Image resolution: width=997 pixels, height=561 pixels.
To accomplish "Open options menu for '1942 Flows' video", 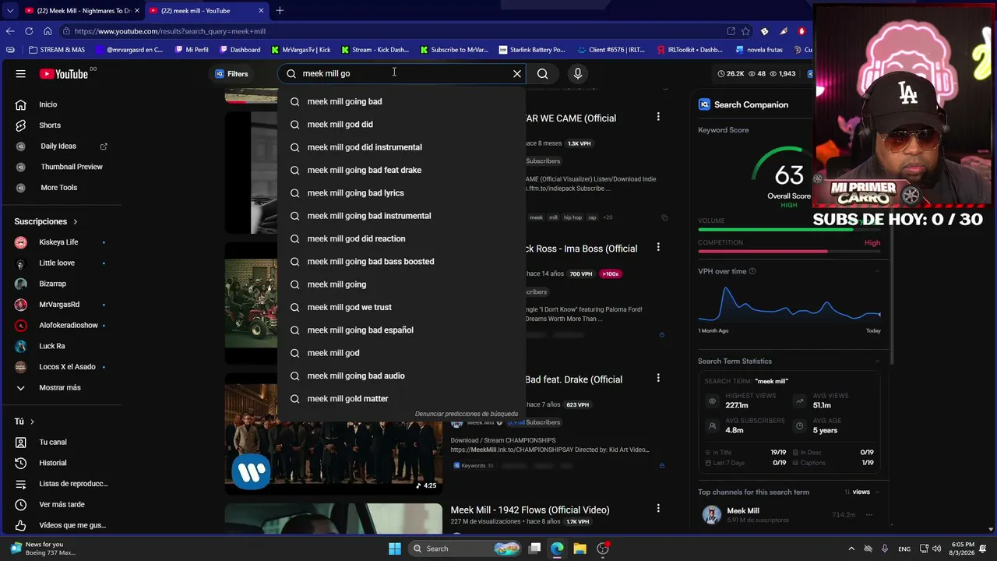I will pos(658,509).
